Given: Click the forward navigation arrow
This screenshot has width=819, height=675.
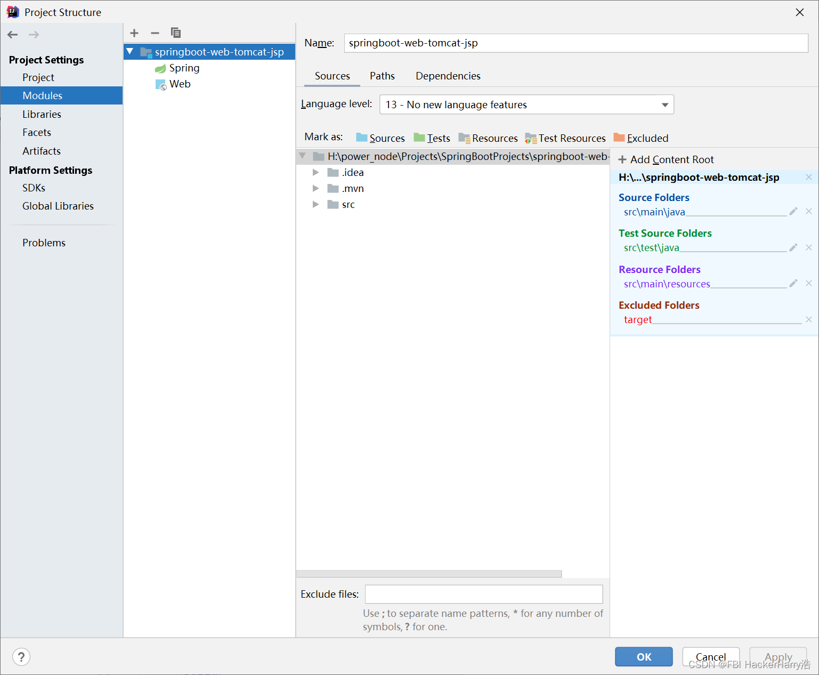Looking at the screenshot, I should pyautogui.click(x=34, y=35).
